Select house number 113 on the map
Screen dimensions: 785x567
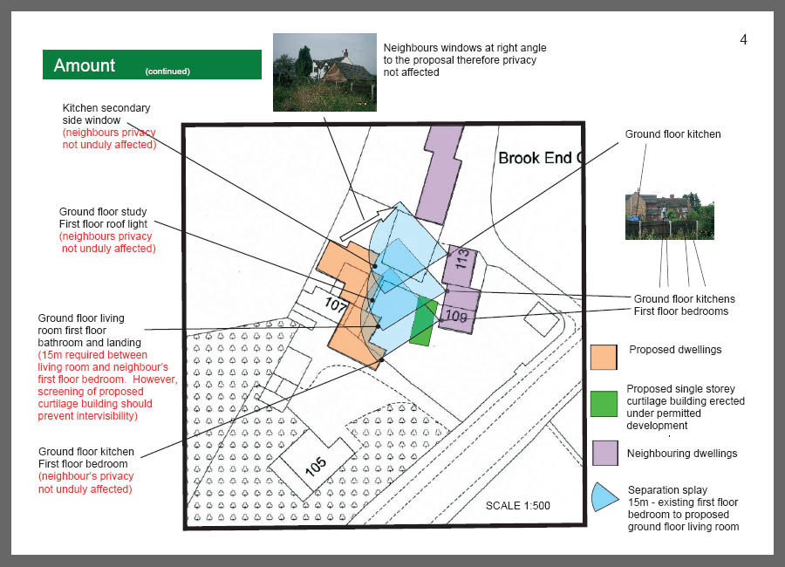[461, 261]
